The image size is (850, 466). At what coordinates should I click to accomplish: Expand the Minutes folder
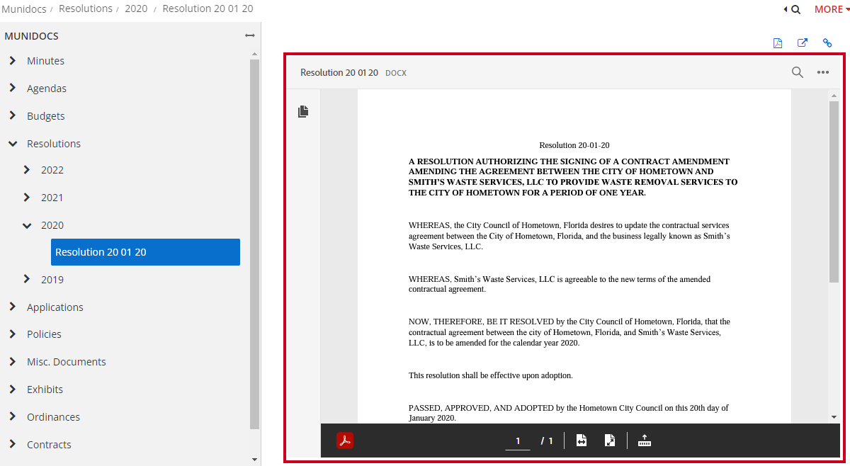click(x=13, y=60)
